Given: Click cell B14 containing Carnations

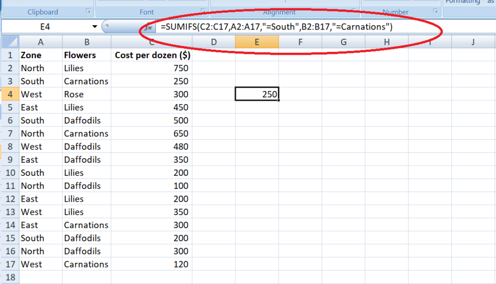Looking at the screenshot, I should click(x=86, y=225).
